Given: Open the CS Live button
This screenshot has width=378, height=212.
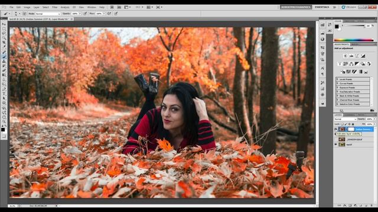Looking at the screenshot, I should click(x=348, y=7).
